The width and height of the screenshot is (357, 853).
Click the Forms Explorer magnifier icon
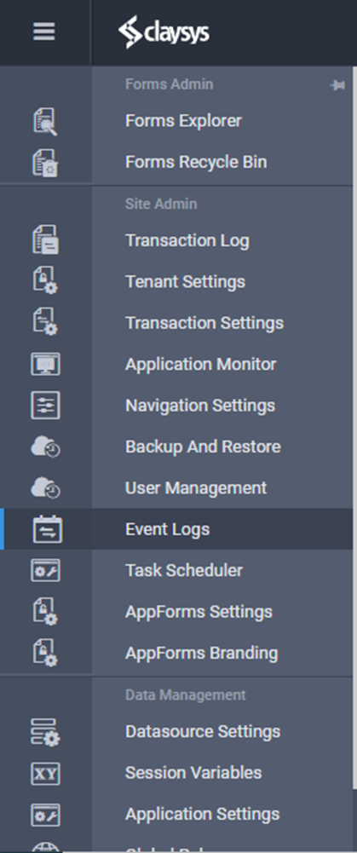(x=45, y=121)
